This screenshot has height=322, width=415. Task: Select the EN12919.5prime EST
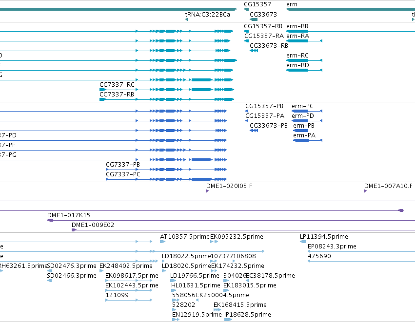(x=176, y=320)
